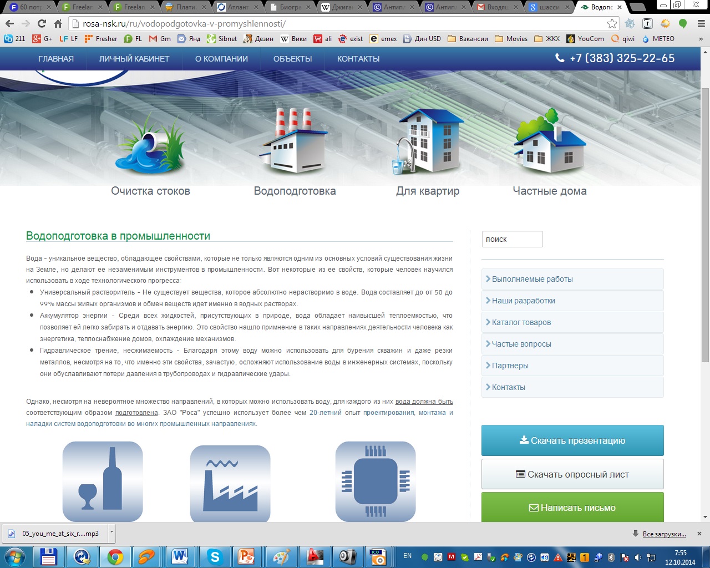
Task: Open Партнеры sidebar link
Action: pyautogui.click(x=572, y=366)
